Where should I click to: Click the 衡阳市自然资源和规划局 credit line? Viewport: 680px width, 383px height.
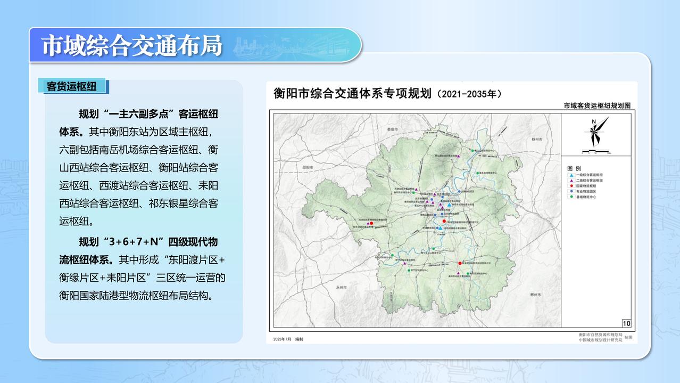coord(600,335)
